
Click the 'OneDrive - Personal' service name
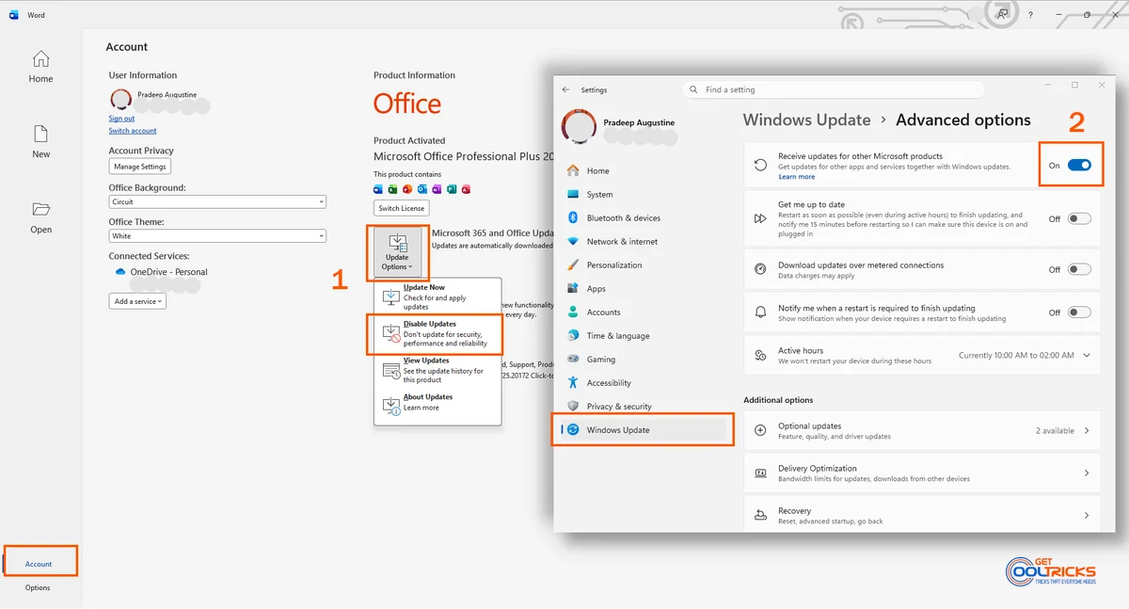coord(169,272)
